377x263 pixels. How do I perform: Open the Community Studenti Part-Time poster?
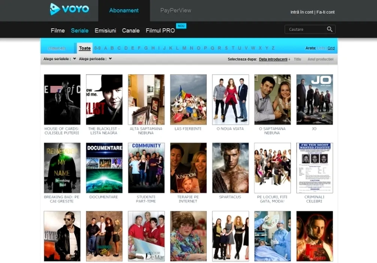[146, 168]
